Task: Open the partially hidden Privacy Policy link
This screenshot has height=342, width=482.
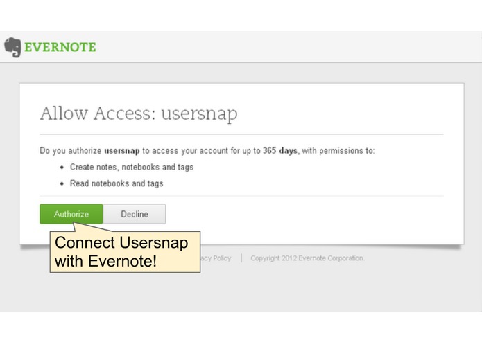Action: 216,258
